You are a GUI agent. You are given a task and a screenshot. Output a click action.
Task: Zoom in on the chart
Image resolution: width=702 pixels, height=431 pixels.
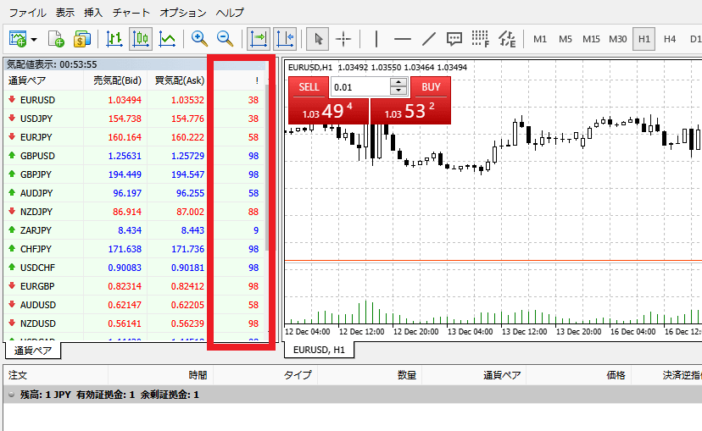tap(199, 38)
